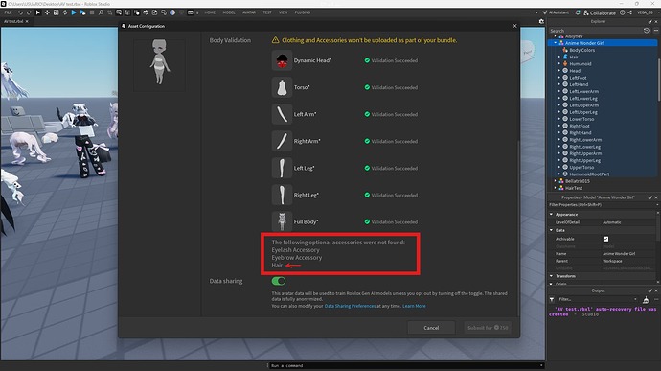The width and height of the screenshot is (661, 371).
Task: Click the avatar preview image in dialog
Action: (159, 64)
